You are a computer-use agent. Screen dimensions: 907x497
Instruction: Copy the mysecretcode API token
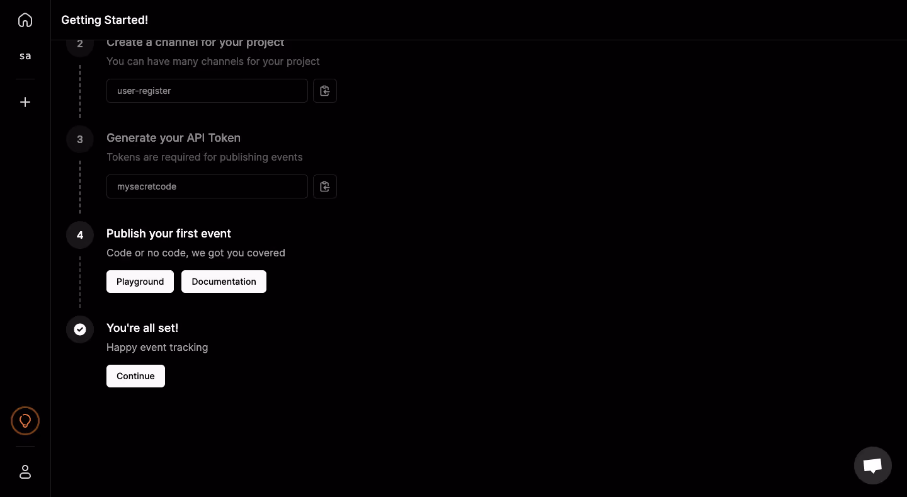(325, 186)
